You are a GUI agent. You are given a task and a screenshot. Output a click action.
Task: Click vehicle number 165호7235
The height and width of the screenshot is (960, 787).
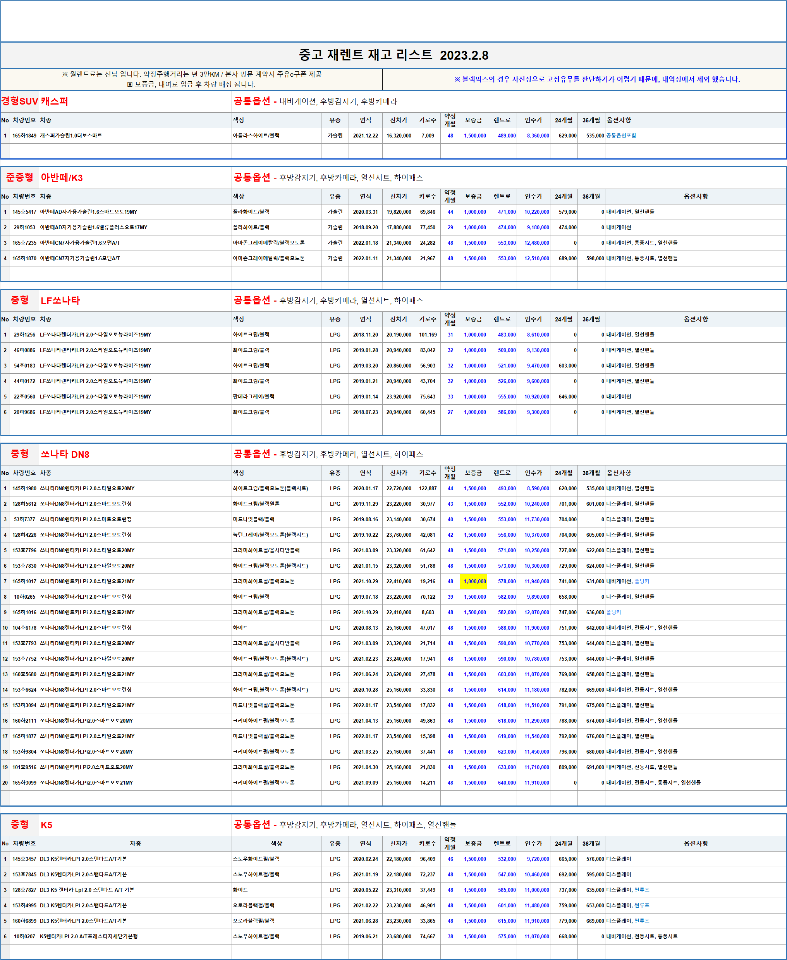point(24,243)
